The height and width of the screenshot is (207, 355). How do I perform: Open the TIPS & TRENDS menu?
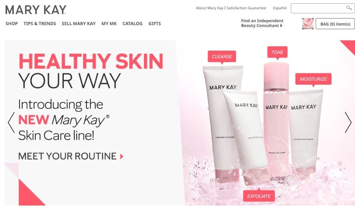pyautogui.click(x=40, y=24)
